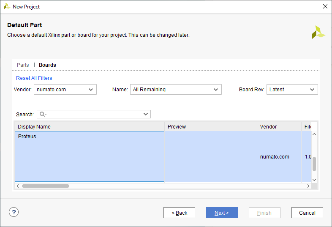Sort by Display Name column header

tap(89, 126)
